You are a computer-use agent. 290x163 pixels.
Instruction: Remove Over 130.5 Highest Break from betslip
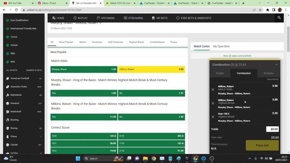(213, 117)
